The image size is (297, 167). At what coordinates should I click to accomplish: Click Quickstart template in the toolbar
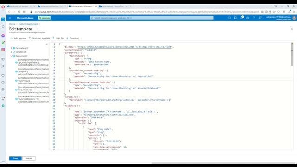[x=39, y=38]
